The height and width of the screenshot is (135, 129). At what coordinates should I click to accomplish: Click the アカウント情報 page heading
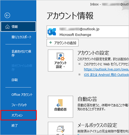click(x=70, y=16)
